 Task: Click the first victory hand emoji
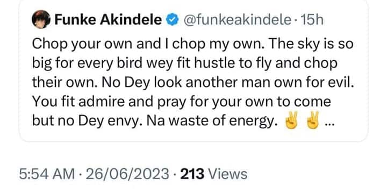coord(292,120)
